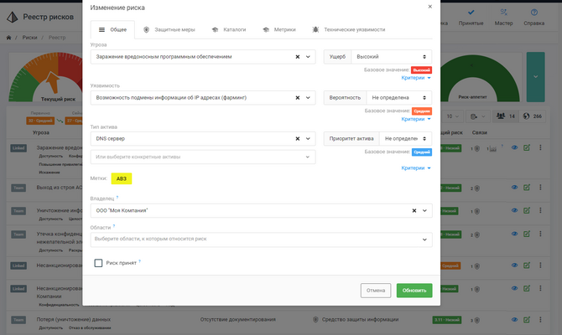Clear the Угроза field selection
Screen dimensions: 562x335
[298, 57]
